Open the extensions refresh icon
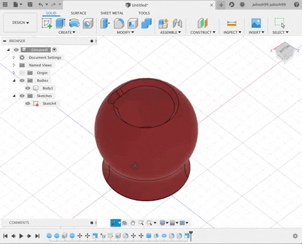302x244 pixels. tap(232, 4)
